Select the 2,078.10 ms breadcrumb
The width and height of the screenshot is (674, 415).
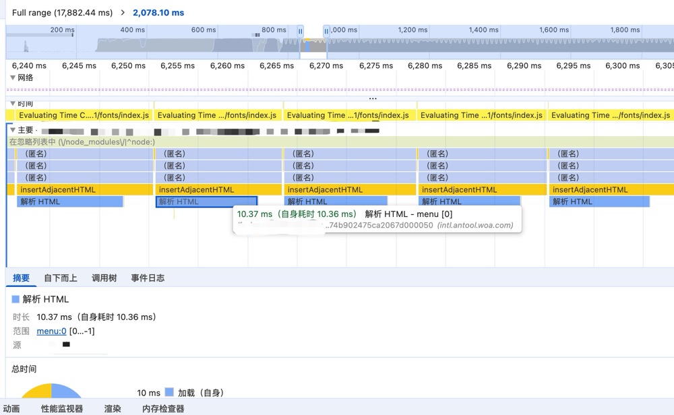click(158, 13)
